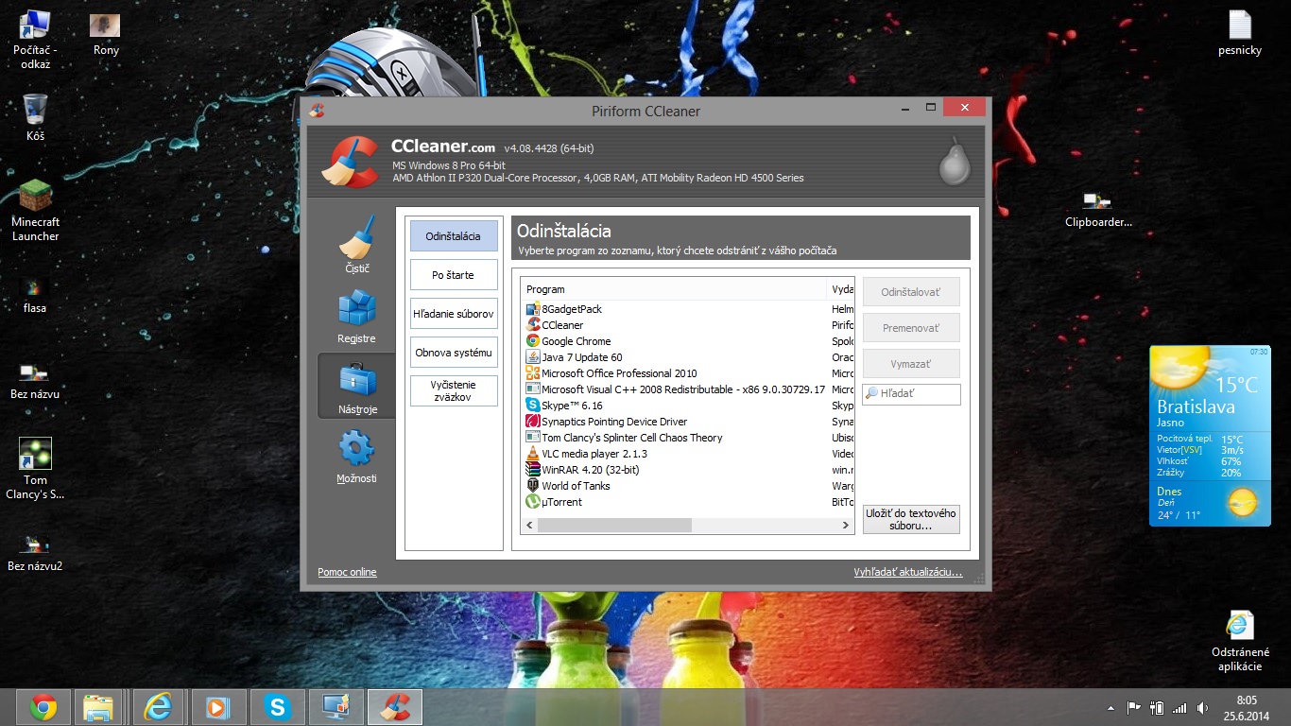
Task: Click the CCleaner taskbar button
Action: pyautogui.click(x=394, y=707)
